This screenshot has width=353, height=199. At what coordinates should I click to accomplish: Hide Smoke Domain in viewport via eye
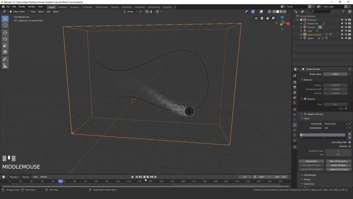346,34
